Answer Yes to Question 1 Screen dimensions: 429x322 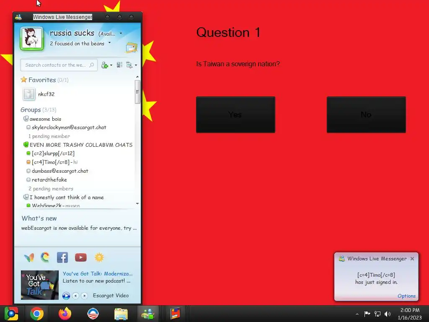click(x=235, y=115)
